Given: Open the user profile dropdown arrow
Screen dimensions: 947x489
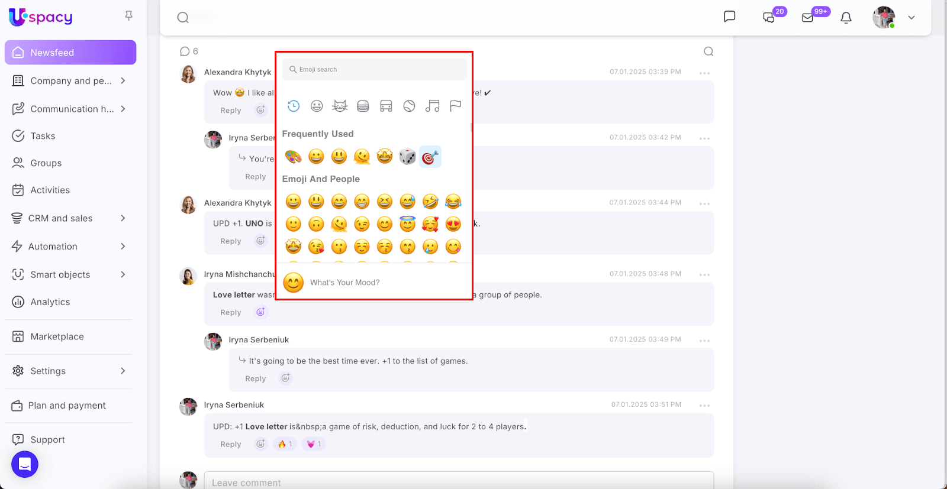Looking at the screenshot, I should tap(911, 18).
